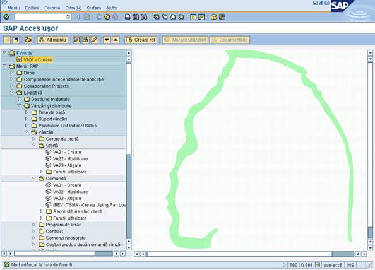Click the Change Favorites pencil icon
The width and height of the screenshot is (375, 270).
click(x=95, y=40)
